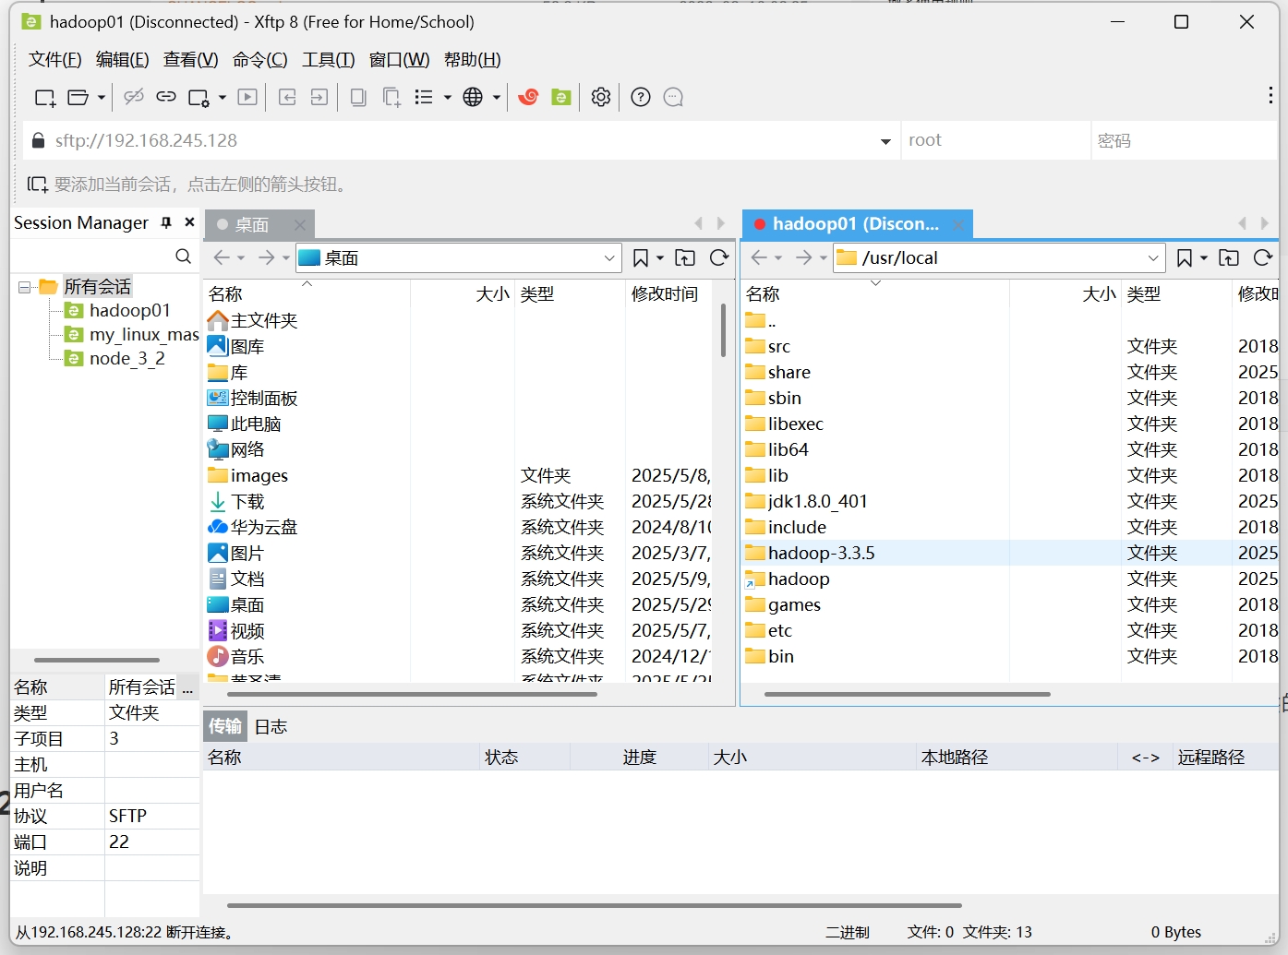Open a new session with the New button
Screen dimensions: 1288x955
[x=43, y=97]
